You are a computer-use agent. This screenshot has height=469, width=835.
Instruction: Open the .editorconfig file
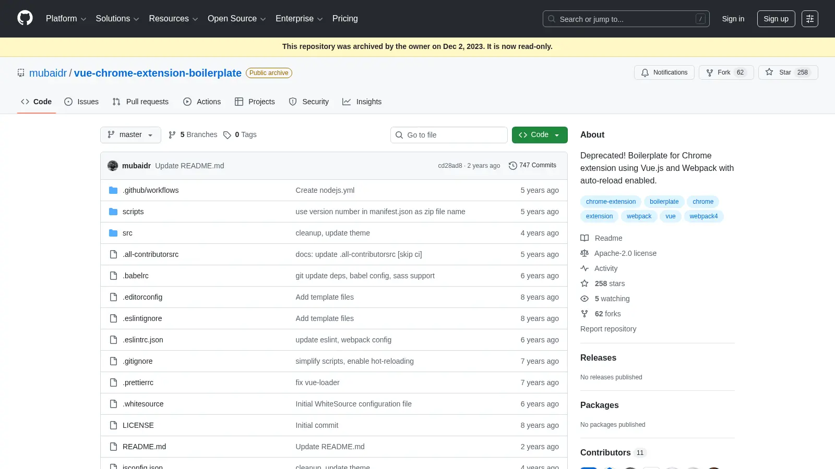tap(142, 297)
